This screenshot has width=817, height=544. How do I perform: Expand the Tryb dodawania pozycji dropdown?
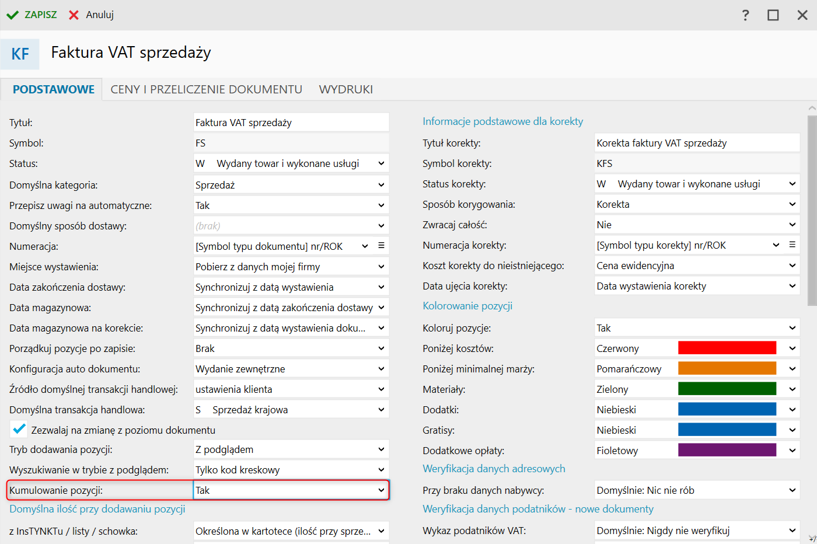coord(291,449)
